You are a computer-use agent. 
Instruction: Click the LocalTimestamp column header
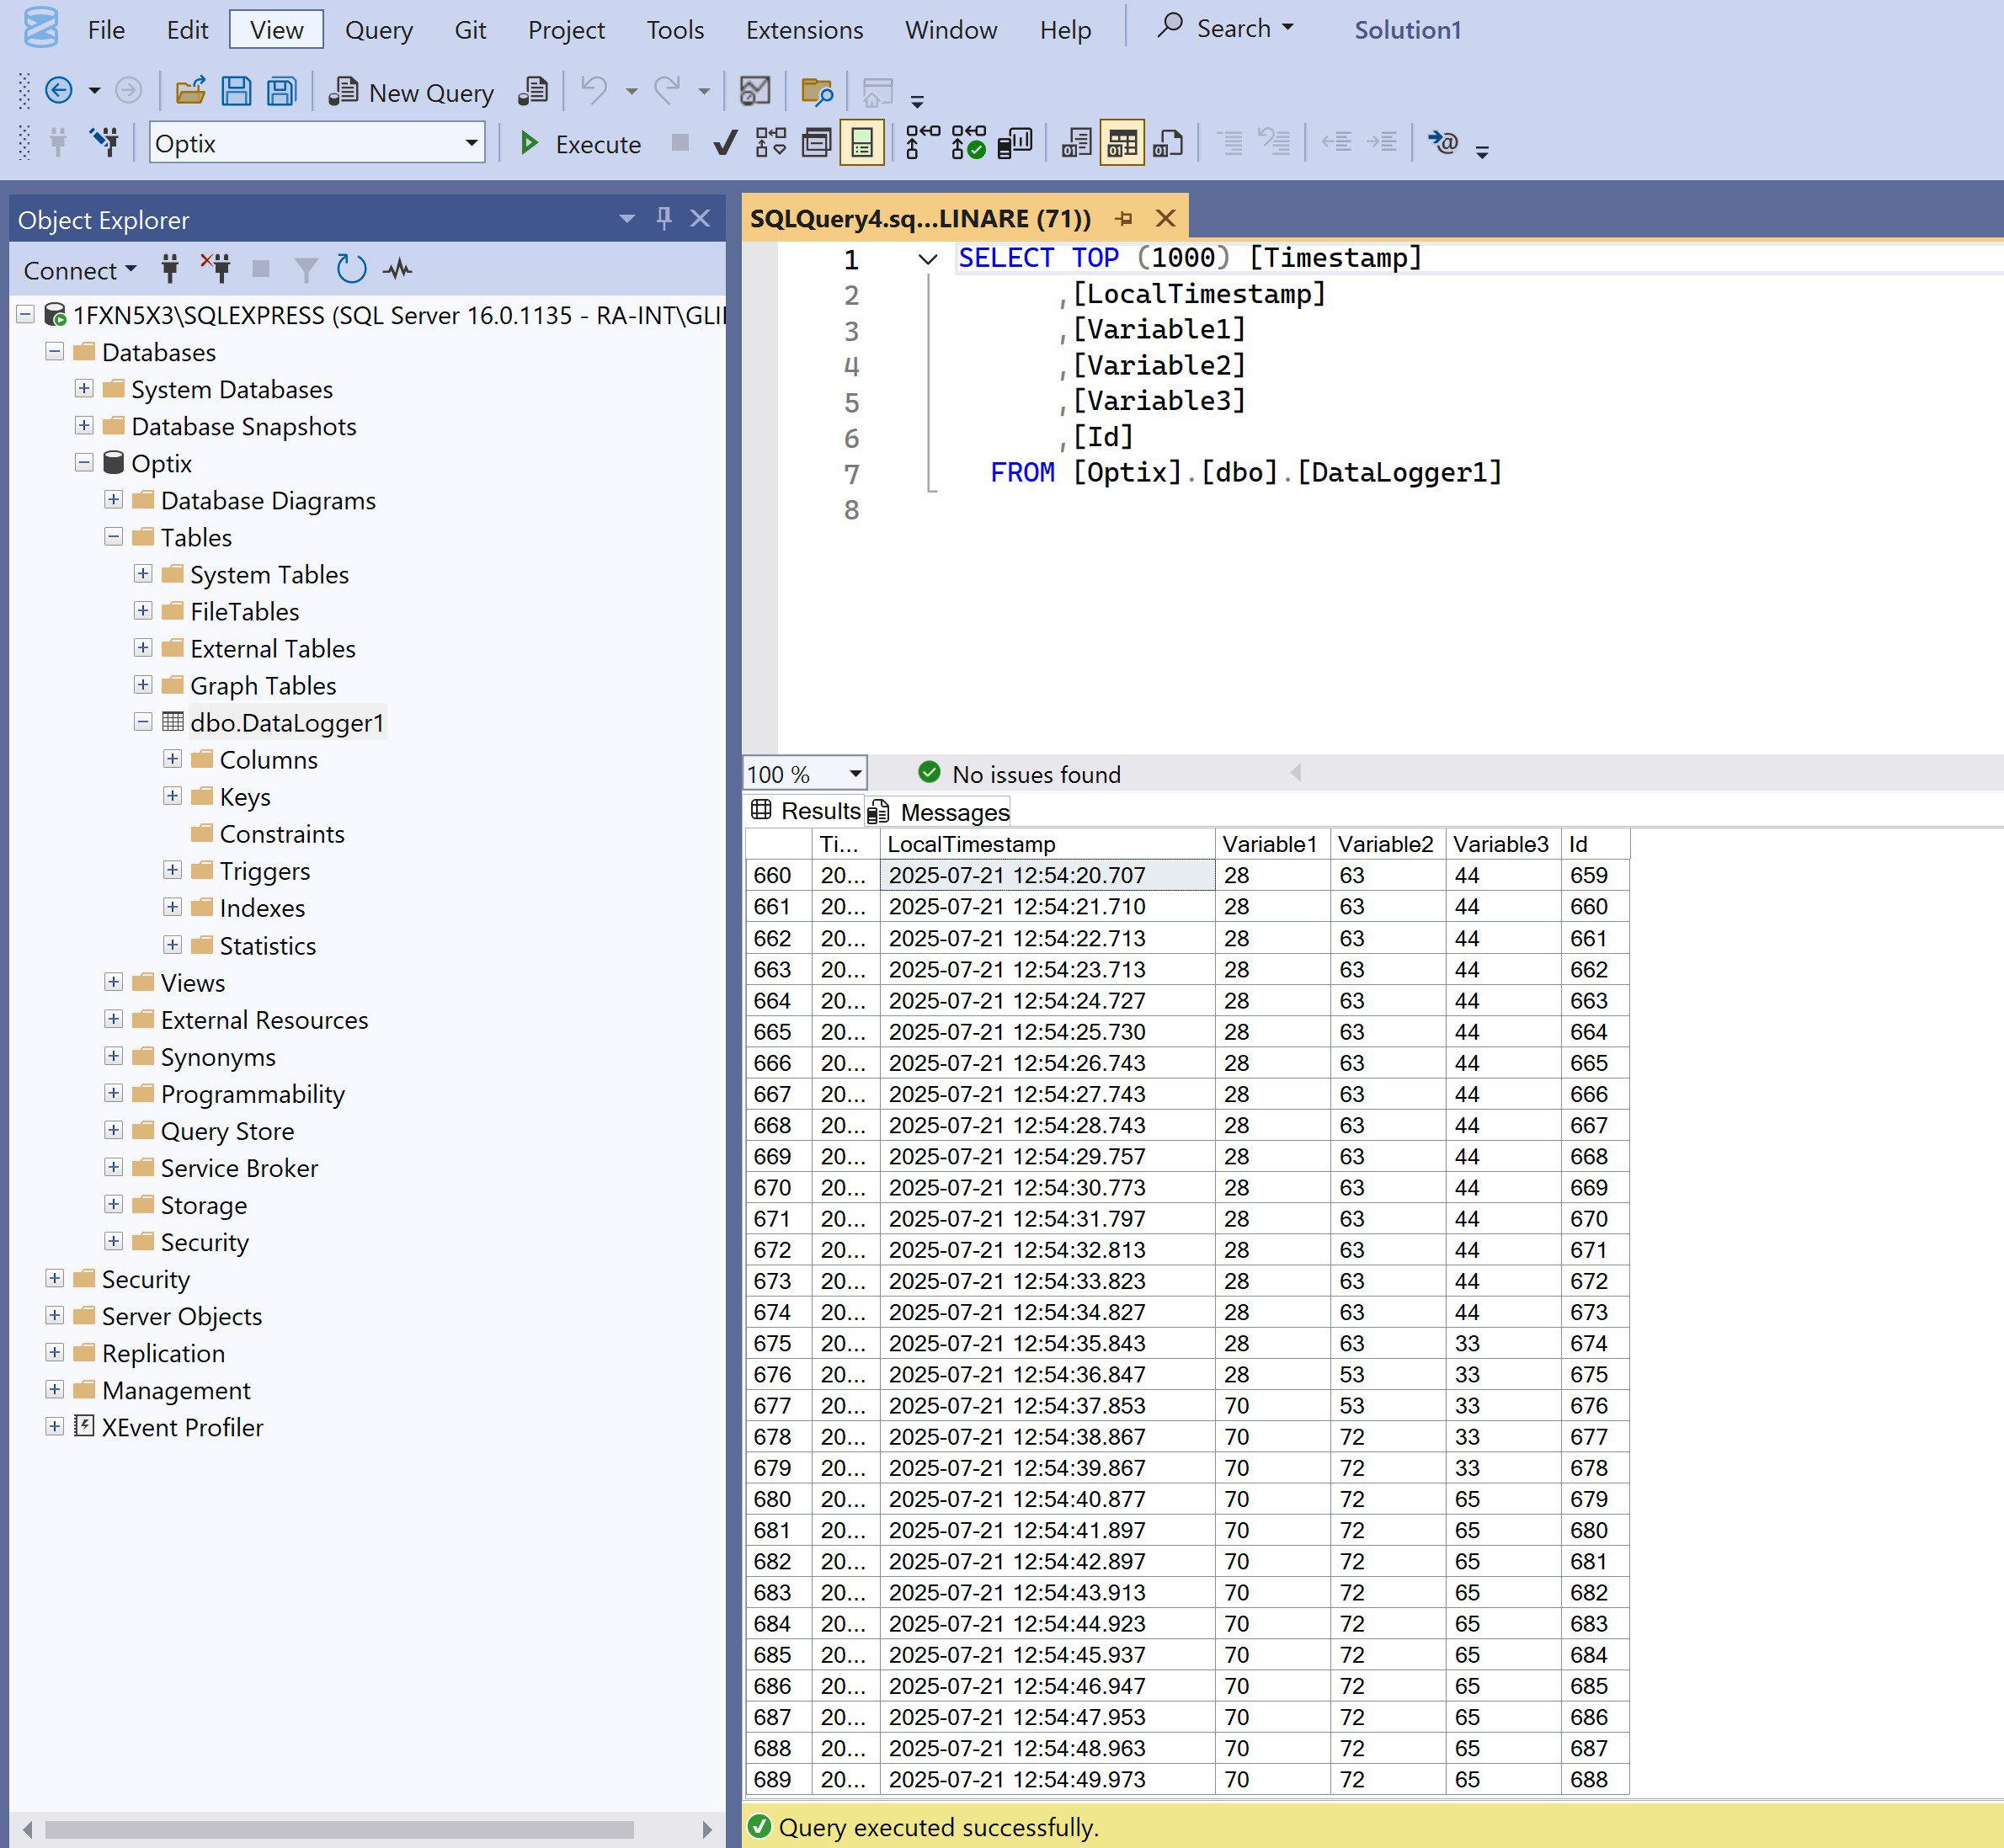pyautogui.click(x=1047, y=844)
